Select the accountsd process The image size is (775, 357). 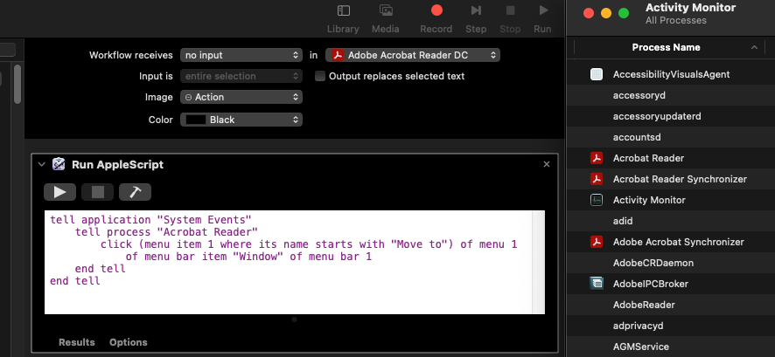point(671,137)
